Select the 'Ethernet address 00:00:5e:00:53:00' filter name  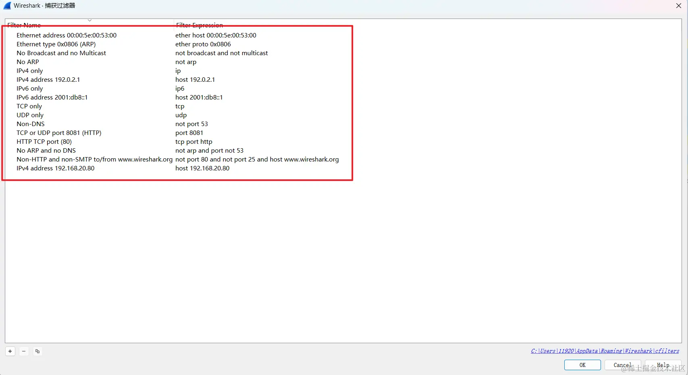point(67,35)
